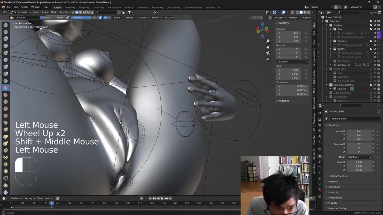383x215 pixels.
Task: Click the pan hand viewport gizmo
Action: click(268, 47)
